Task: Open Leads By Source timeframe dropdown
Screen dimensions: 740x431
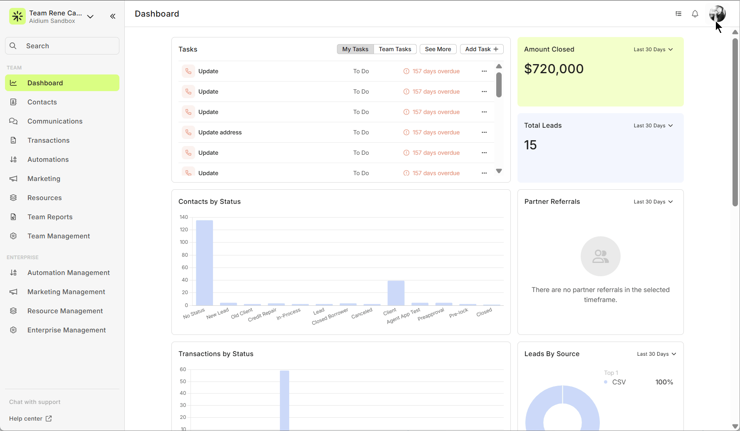Action: [x=656, y=354]
